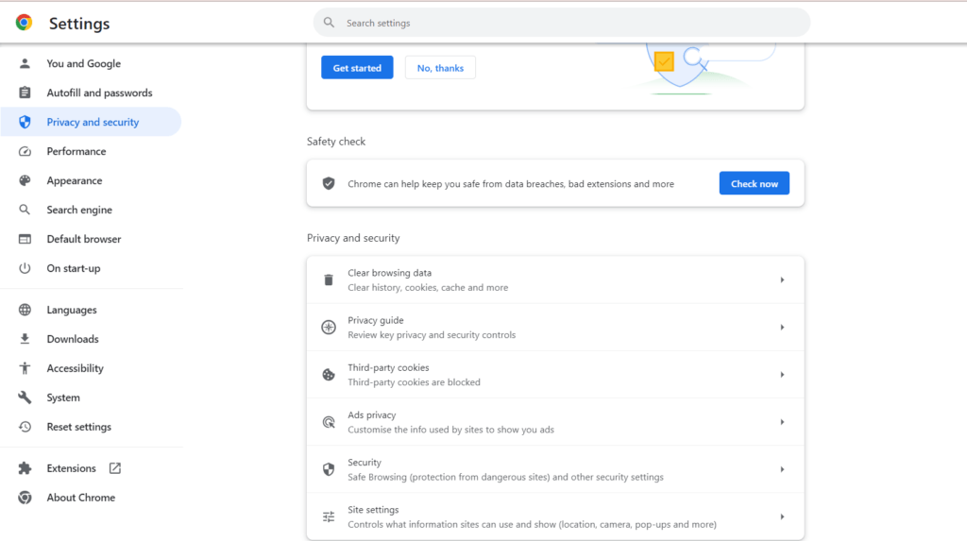Open external-link icon next to Extensions
This screenshot has width=967, height=541.
coord(114,468)
